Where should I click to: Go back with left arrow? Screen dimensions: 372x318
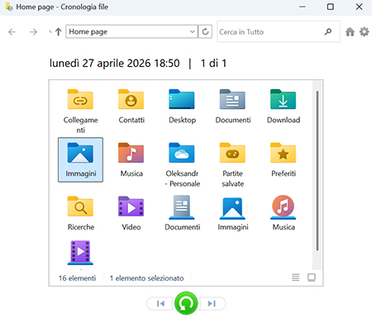tap(12, 32)
